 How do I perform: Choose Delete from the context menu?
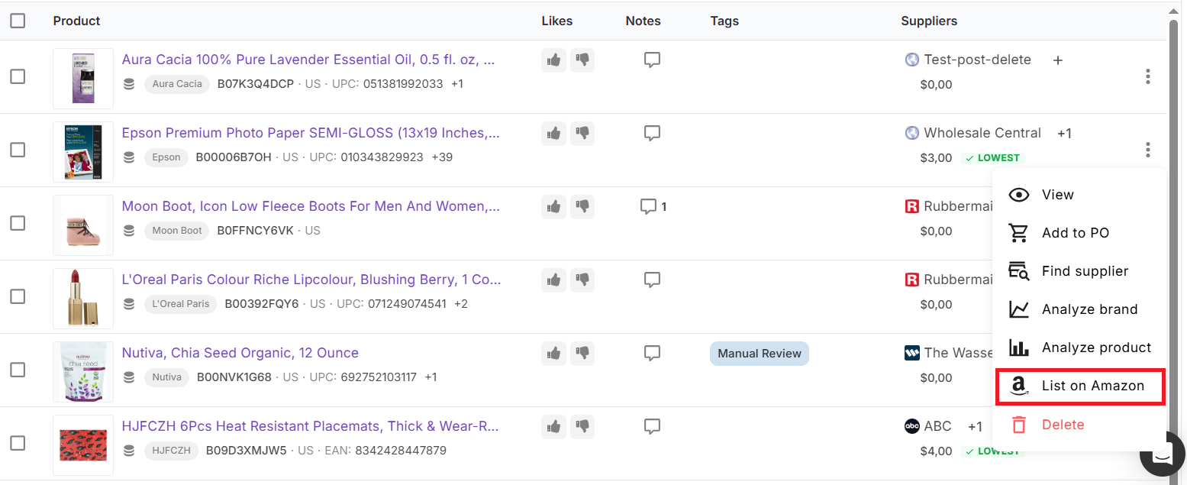(1079, 425)
